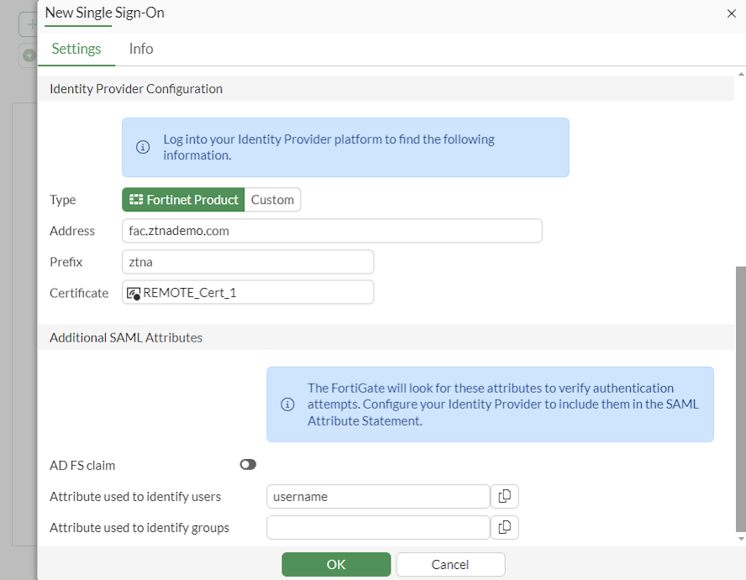Click the green add icon behind the dialog

pos(29,55)
